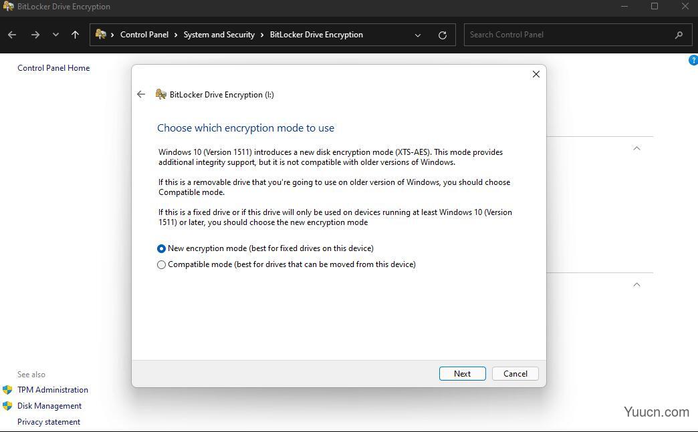This screenshot has width=698, height=432.
Task: Minimize the BitLocker Drive Encryption window
Action: pos(624,6)
